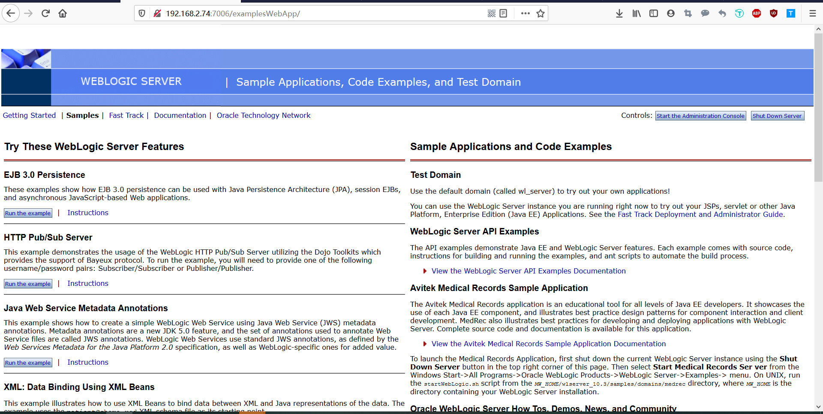Switch to the Fast Track section
823x414 pixels.
pos(126,115)
